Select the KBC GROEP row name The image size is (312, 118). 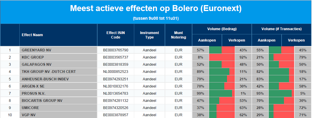tap(33, 57)
